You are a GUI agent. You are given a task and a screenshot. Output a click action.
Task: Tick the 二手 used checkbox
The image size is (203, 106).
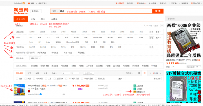(x=46, y=79)
